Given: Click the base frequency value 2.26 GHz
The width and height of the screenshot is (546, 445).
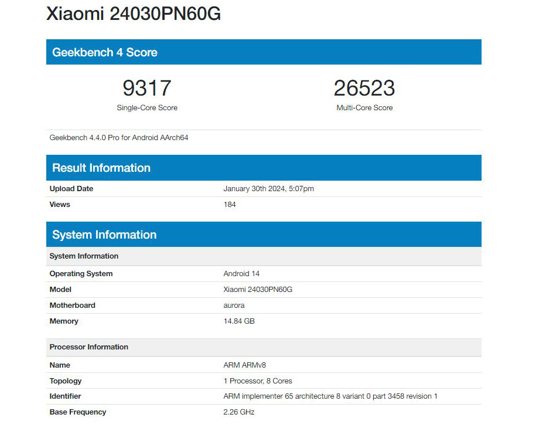Looking at the screenshot, I should click(x=239, y=412).
